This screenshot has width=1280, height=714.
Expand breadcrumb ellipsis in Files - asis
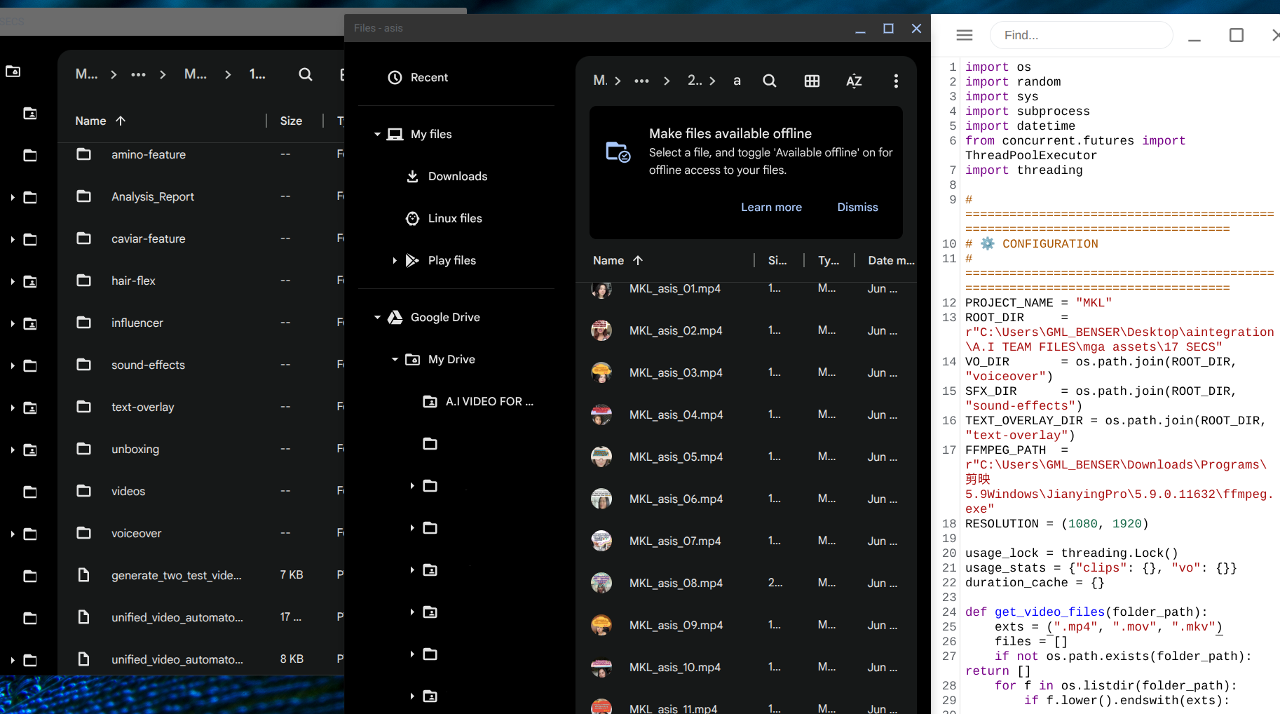tap(641, 81)
